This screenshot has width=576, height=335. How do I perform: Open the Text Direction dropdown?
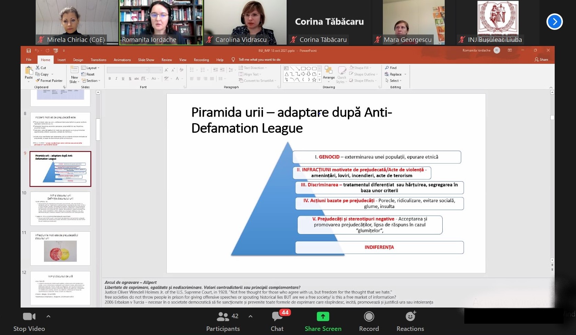tap(253, 68)
